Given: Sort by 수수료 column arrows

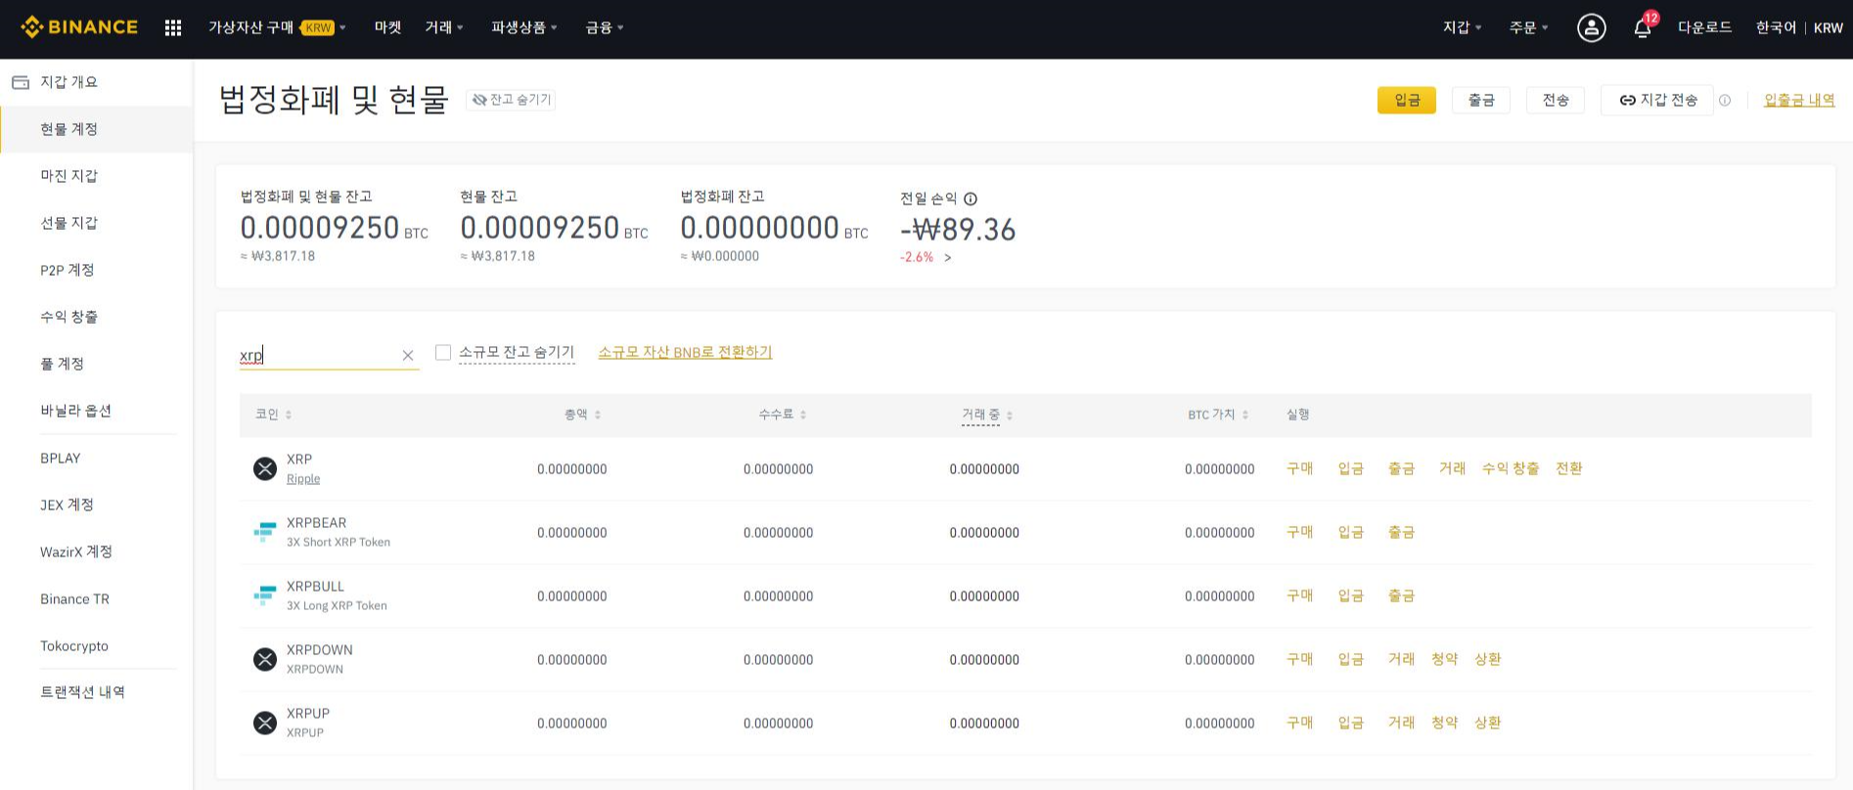Looking at the screenshot, I should coord(803,415).
